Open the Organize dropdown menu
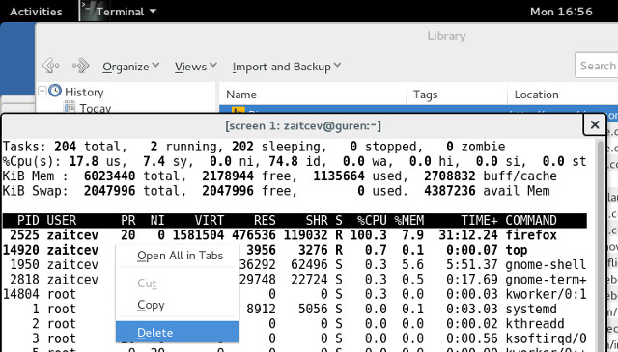 (x=131, y=67)
